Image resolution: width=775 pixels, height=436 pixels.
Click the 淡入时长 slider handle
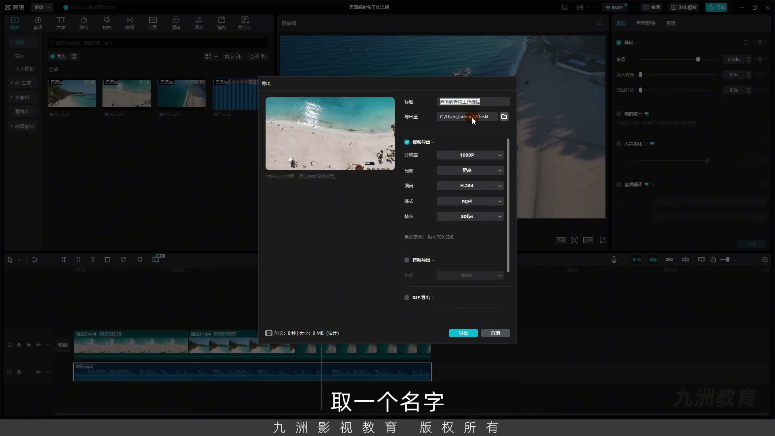click(641, 75)
